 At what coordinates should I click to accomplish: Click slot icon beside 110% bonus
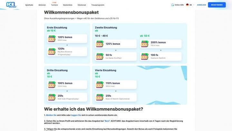point(100,84)
